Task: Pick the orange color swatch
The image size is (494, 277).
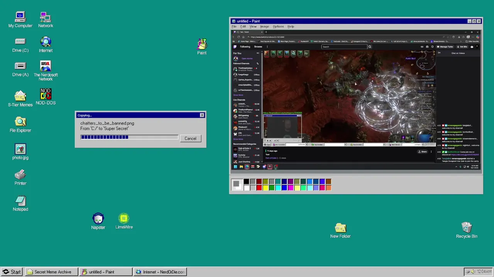Action: pyautogui.click(x=328, y=188)
